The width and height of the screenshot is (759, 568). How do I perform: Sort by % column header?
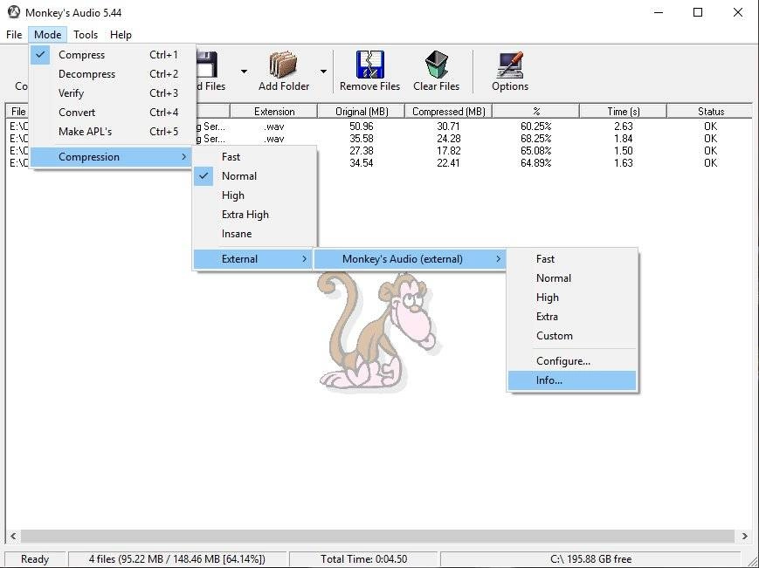tap(536, 111)
